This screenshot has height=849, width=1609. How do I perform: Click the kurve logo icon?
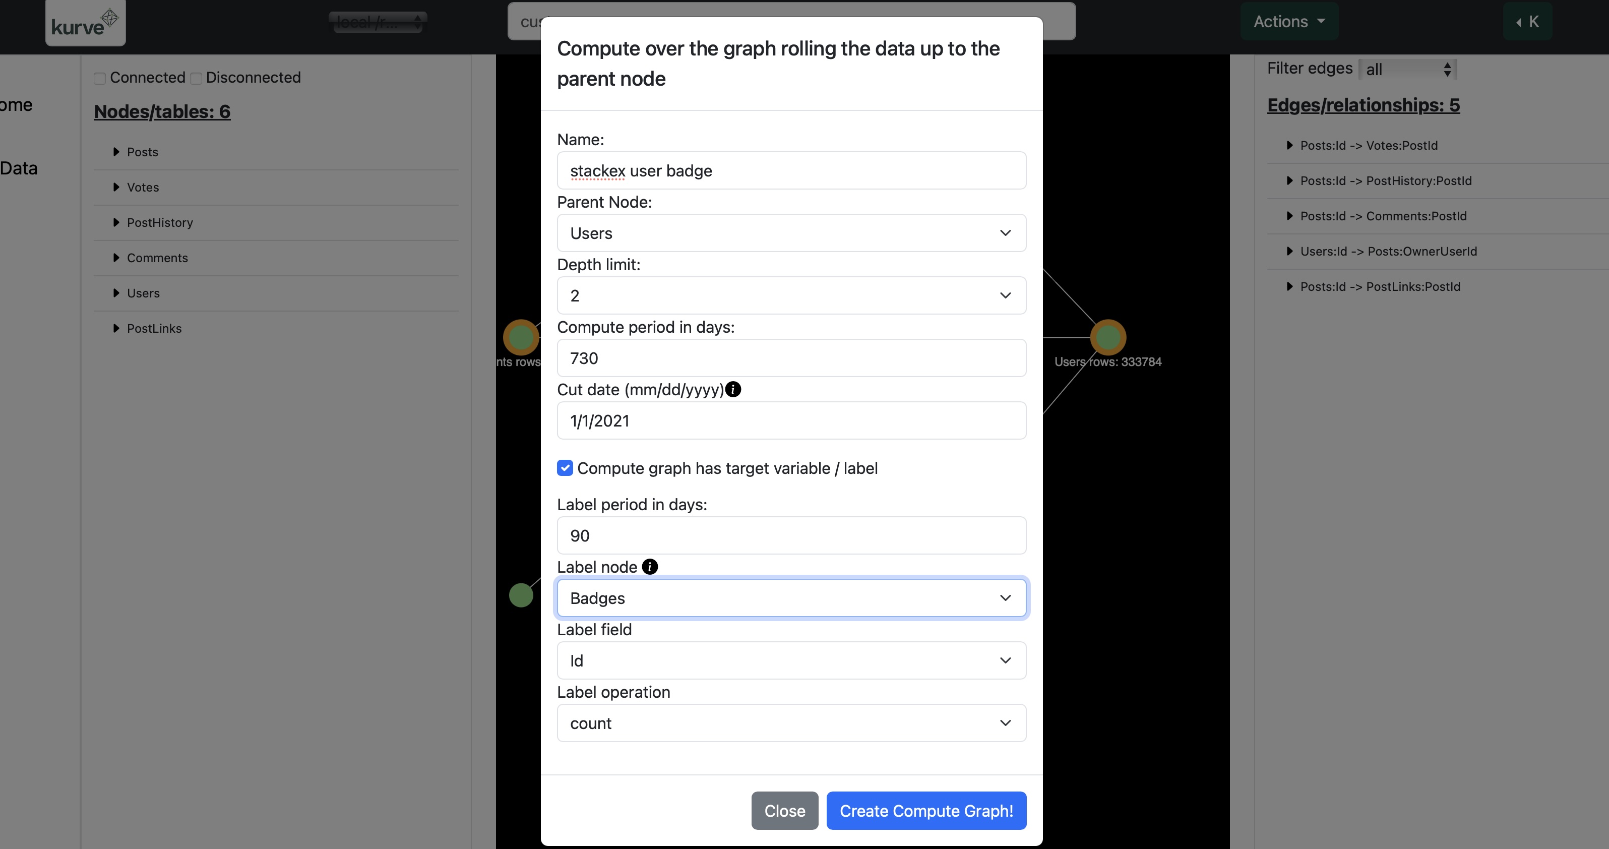[x=86, y=23]
